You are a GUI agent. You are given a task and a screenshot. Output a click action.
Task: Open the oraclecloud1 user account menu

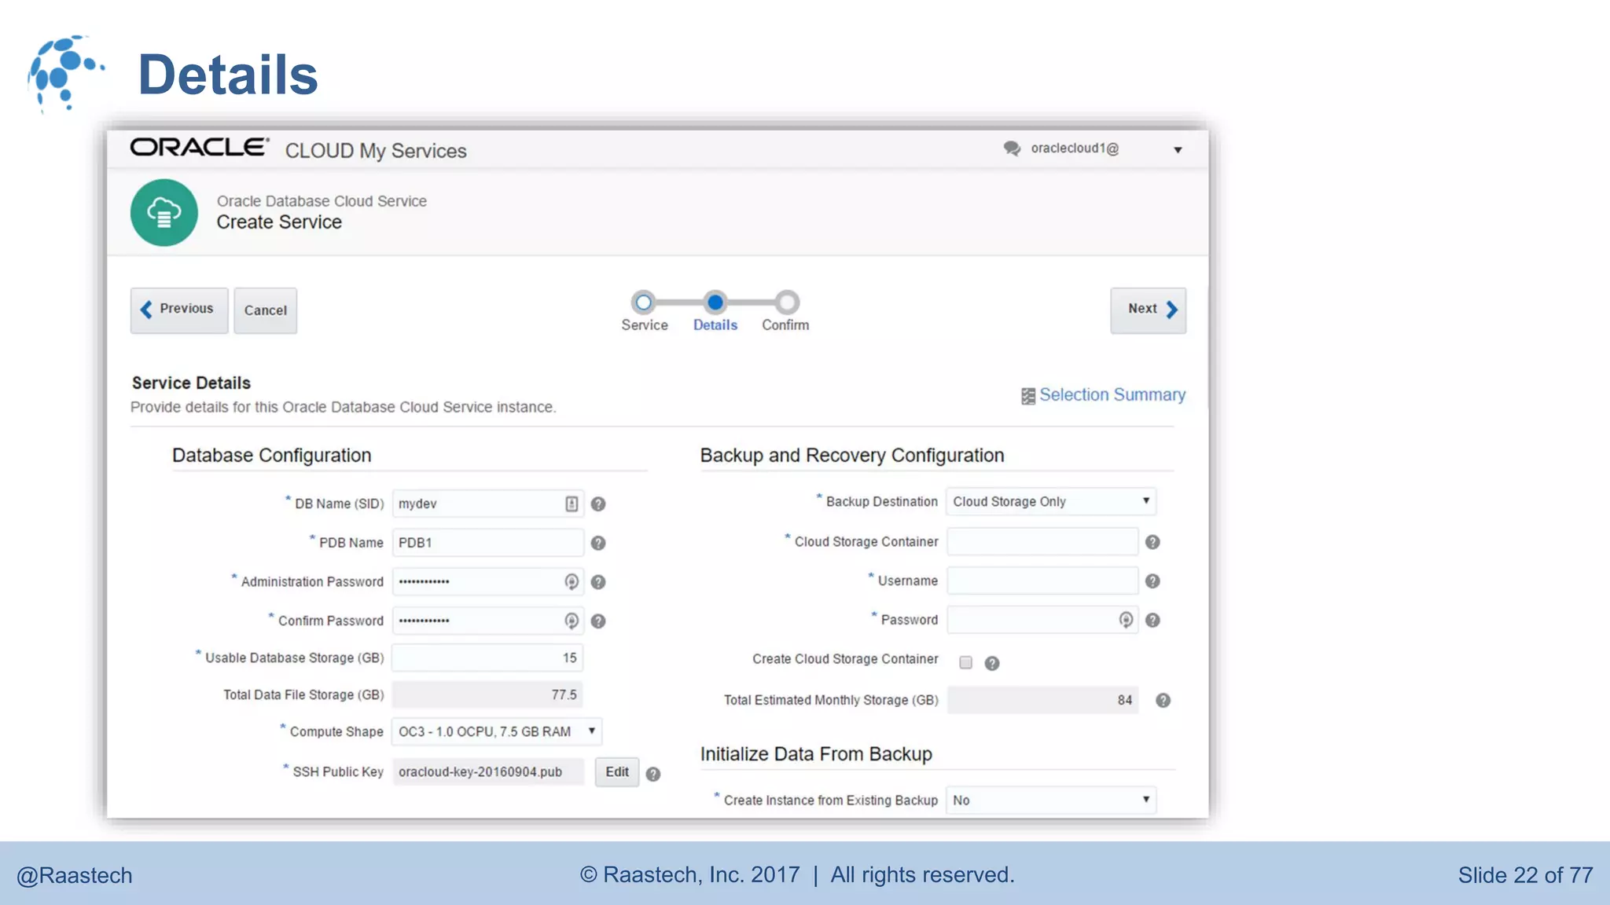pyautogui.click(x=1177, y=150)
